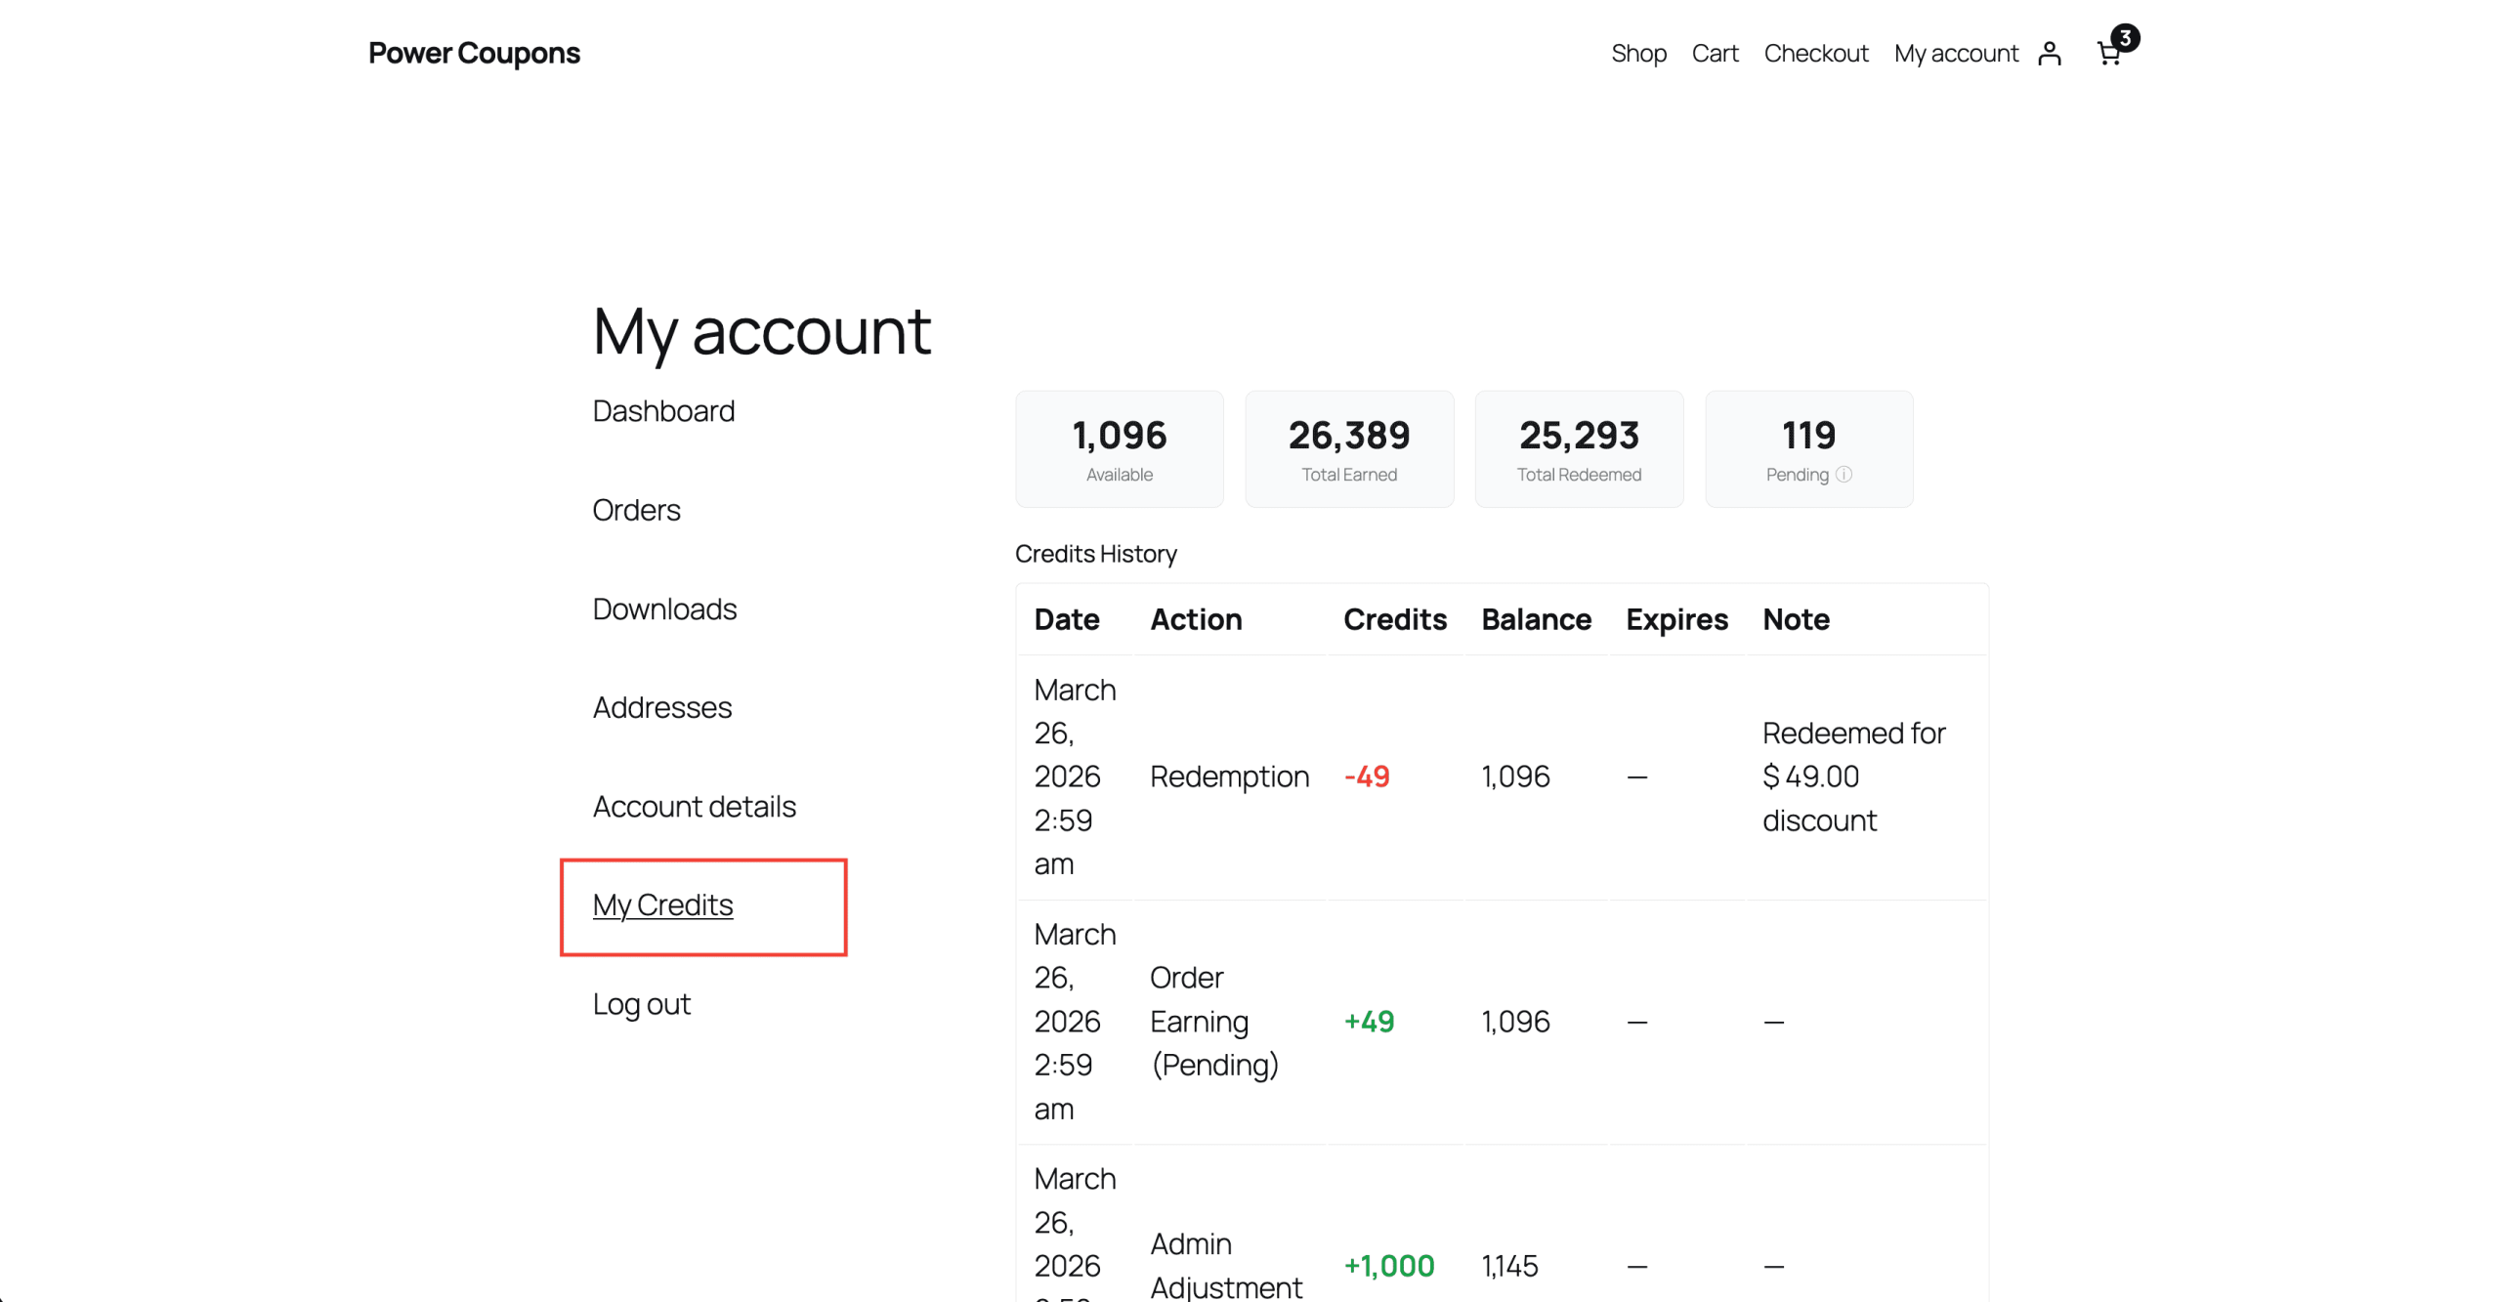Open the Orders page
The image size is (2501, 1302).
[636, 510]
